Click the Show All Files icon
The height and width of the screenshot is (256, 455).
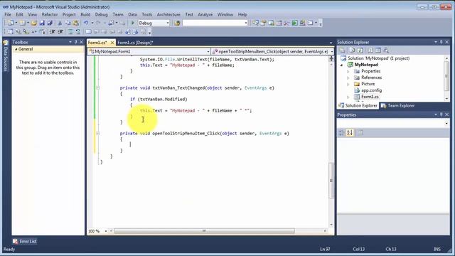coord(352,50)
